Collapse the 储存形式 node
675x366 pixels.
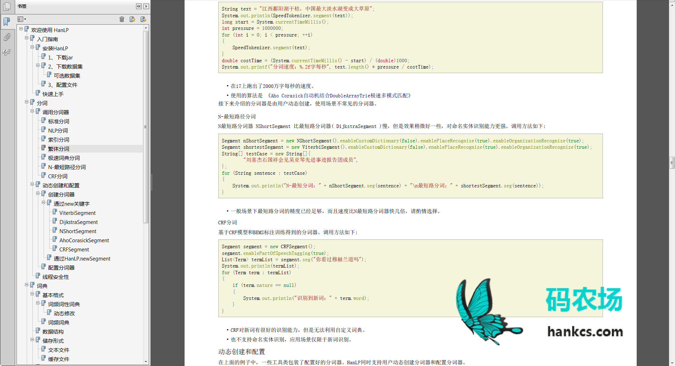point(32,340)
